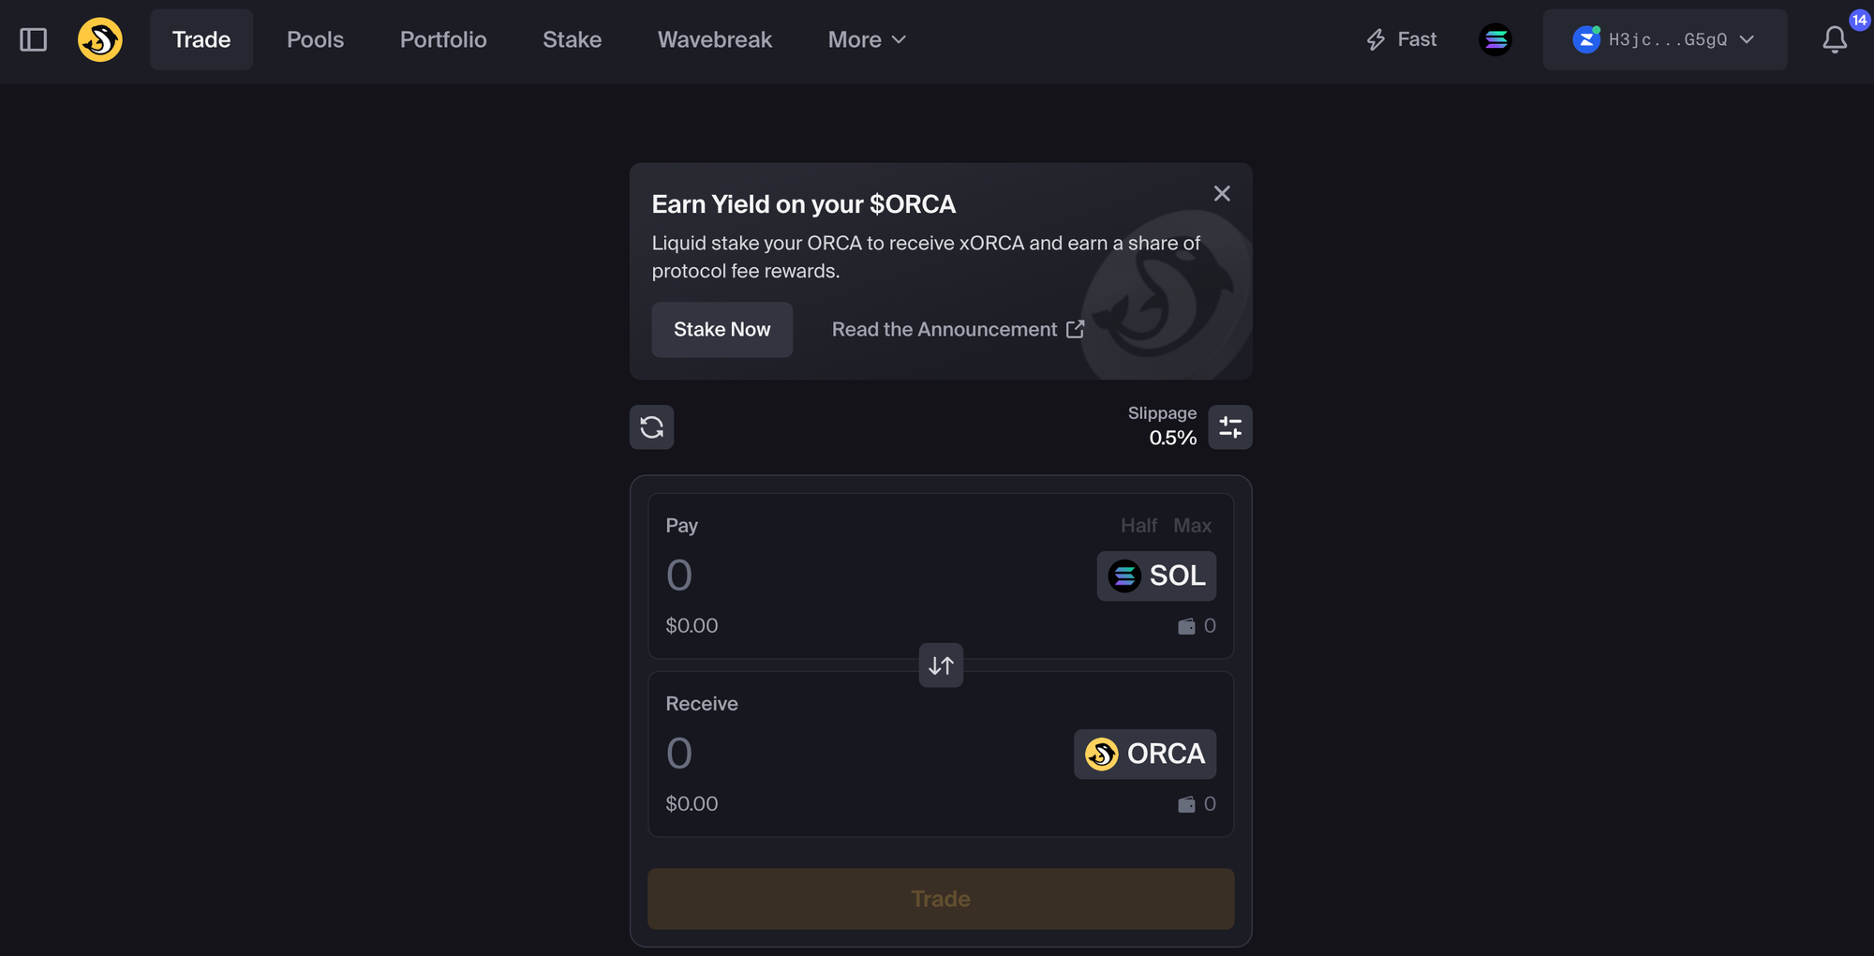Toggle the sidebar panel icon
The height and width of the screenshot is (956, 1874).
point(34,39)
